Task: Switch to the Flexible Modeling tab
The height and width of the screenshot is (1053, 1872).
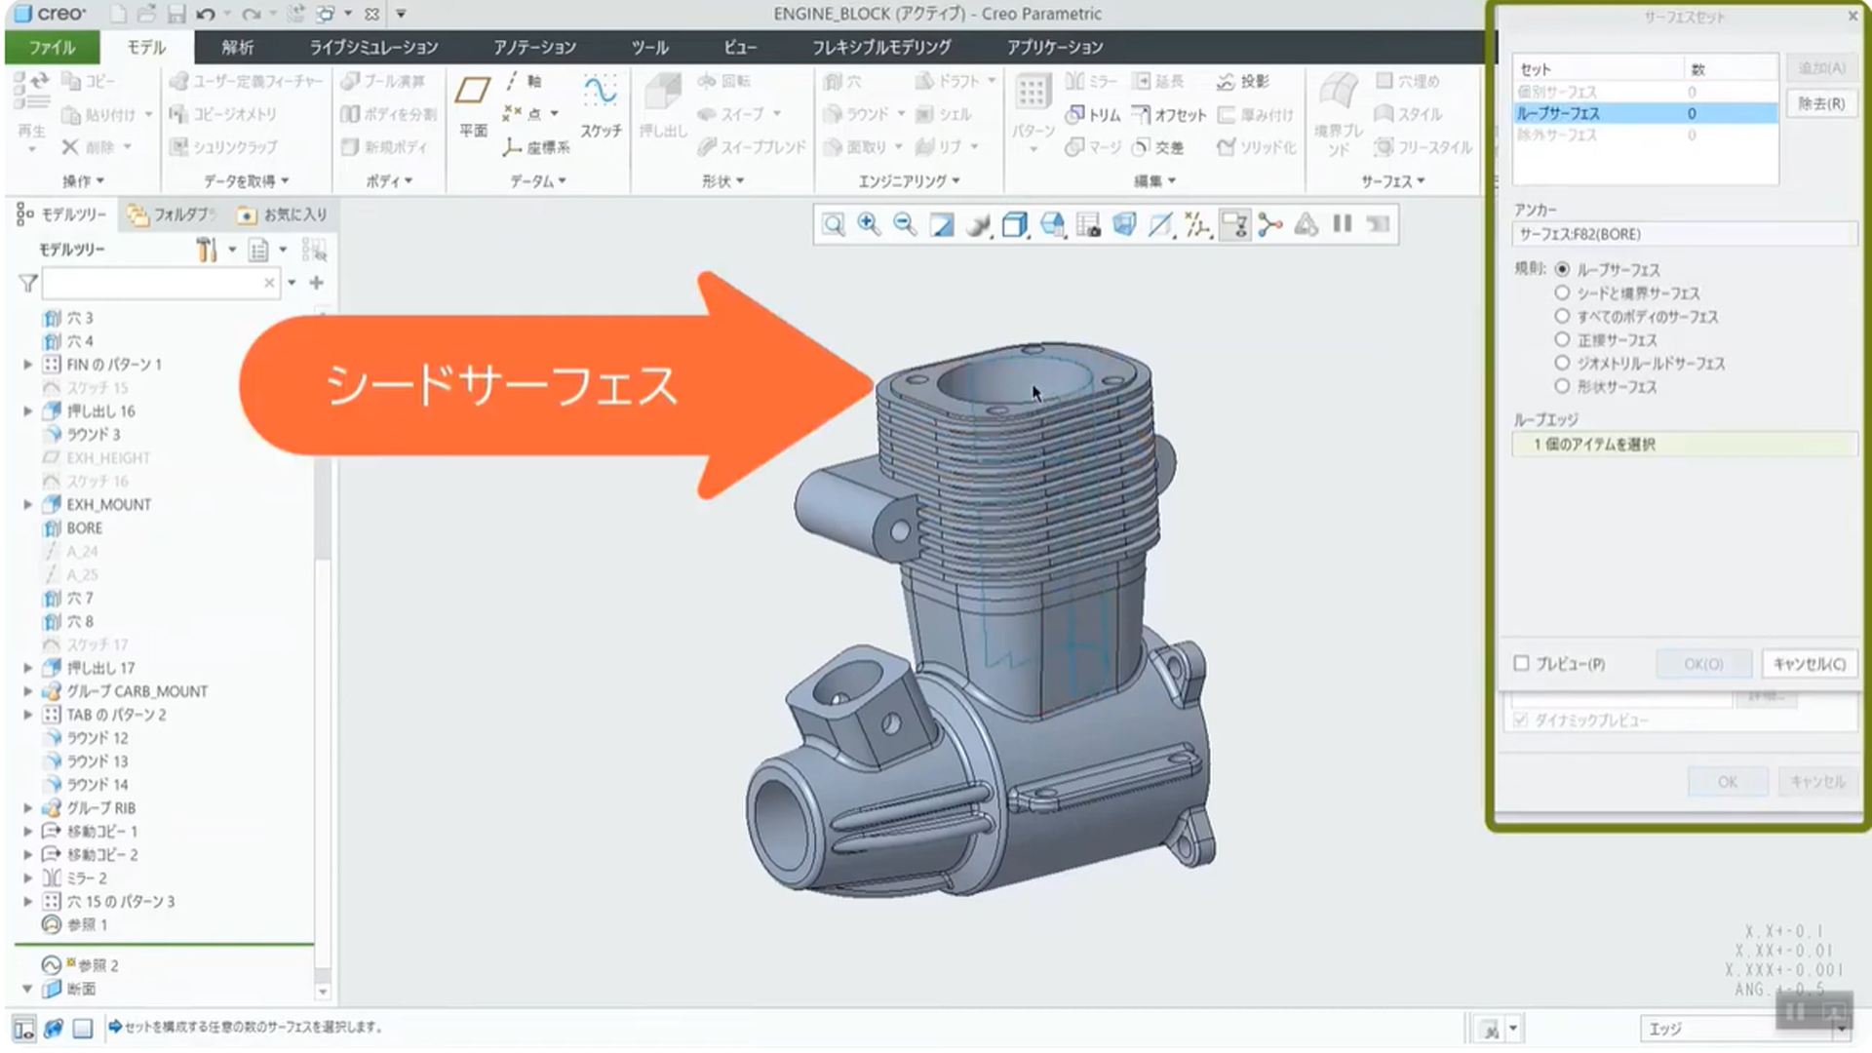Action: pyautogui.click(x=881, y=48)
